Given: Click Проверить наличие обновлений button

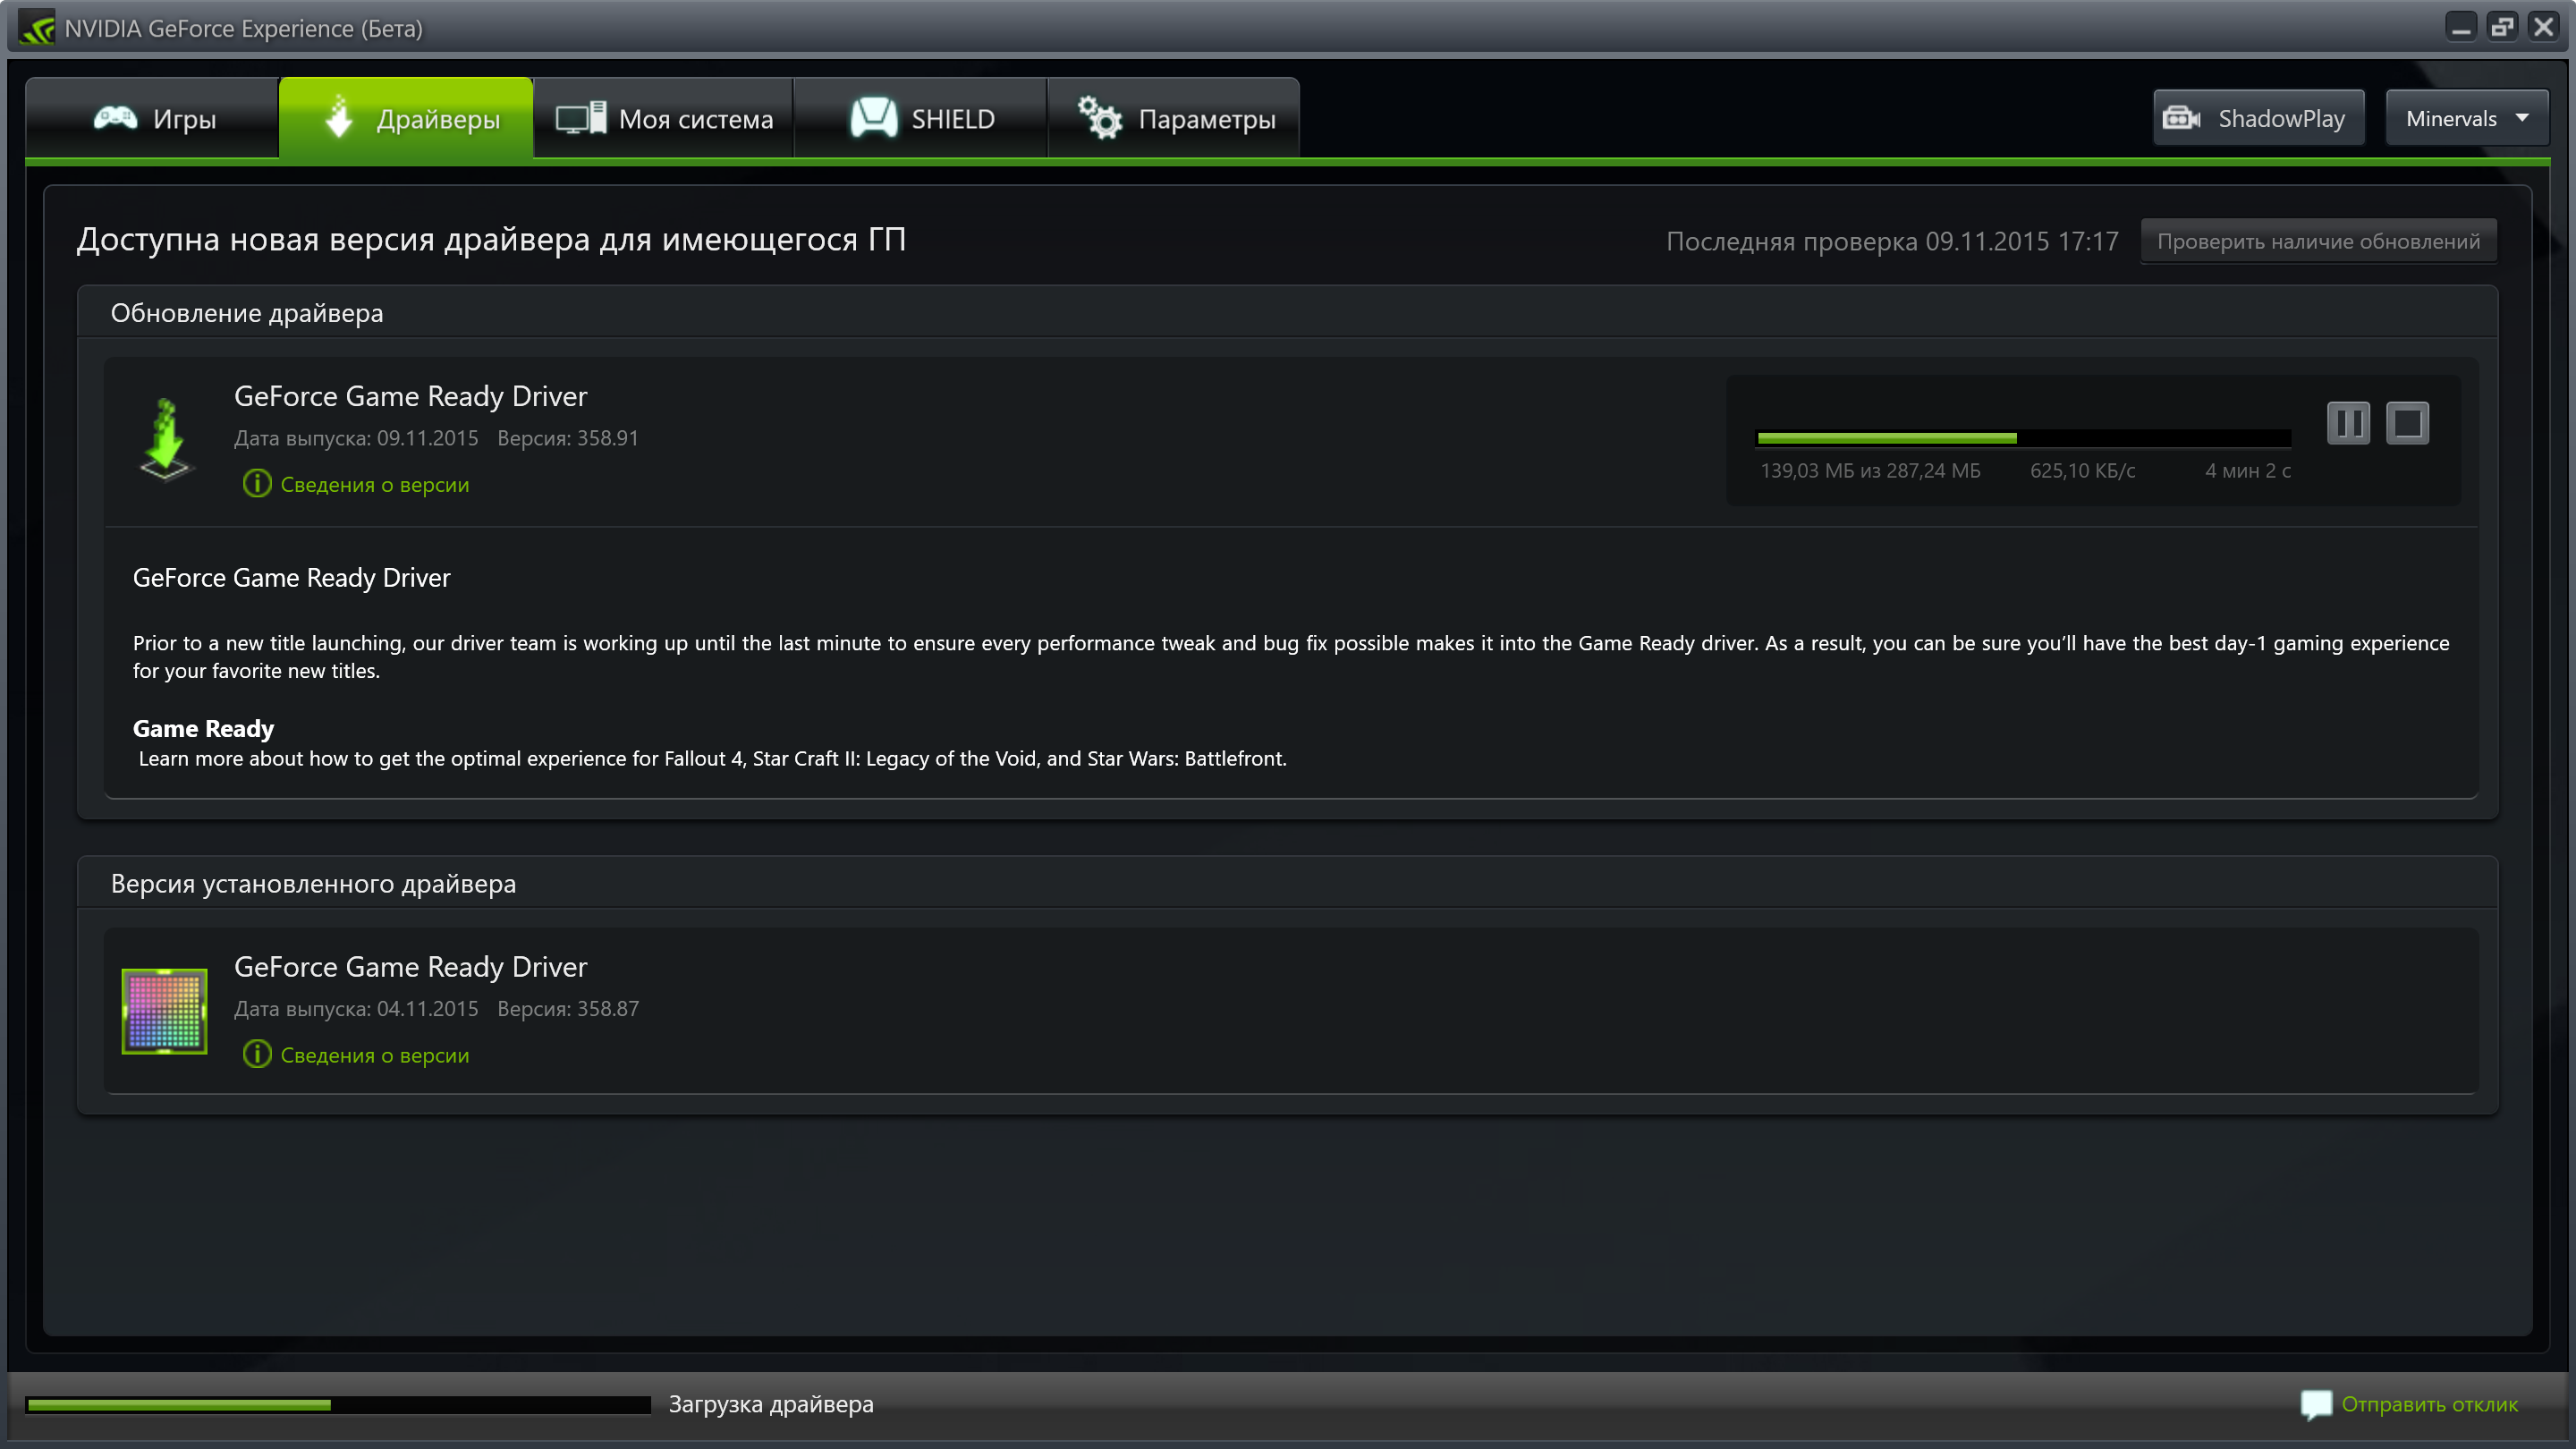Looking at the screenshot, I should pos(2318,239).
